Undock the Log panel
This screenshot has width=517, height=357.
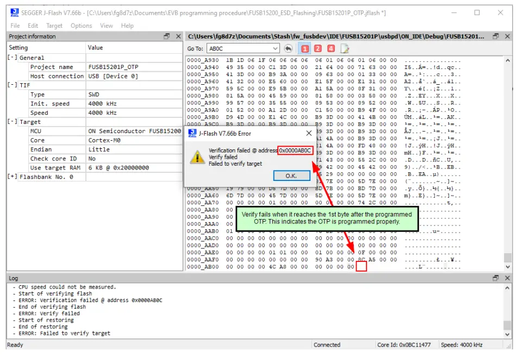(496, 278)
